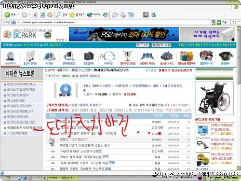Click the PS2 패키지 60% 할인 banner

[x=124, y=34]
